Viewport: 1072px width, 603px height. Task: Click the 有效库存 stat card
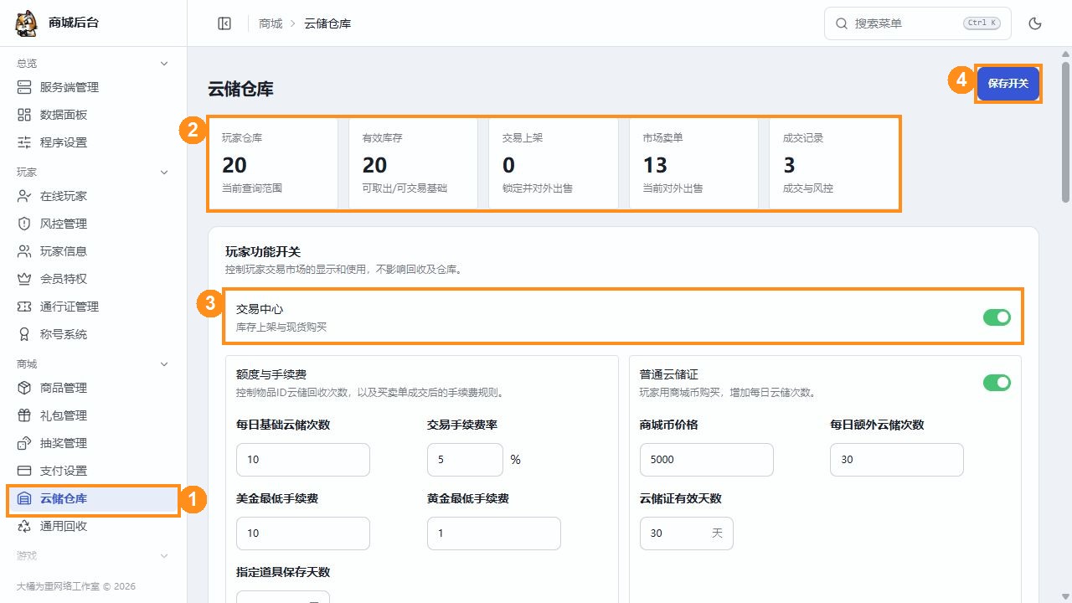tap(413, 163)
